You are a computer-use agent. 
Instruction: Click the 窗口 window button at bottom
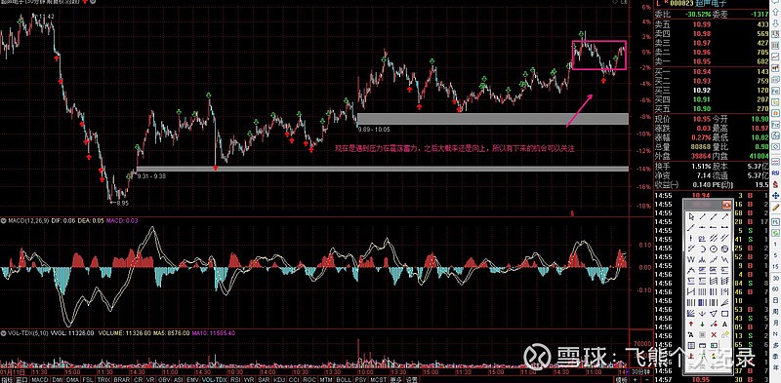pos(21,379)
